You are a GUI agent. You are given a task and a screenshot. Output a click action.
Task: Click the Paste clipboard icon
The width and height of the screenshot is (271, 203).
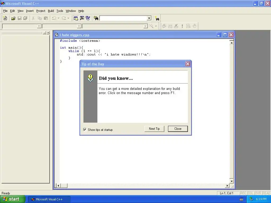click(x=46, y=18)
